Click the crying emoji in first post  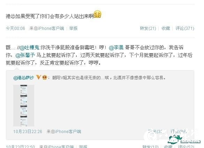[97, 15]
